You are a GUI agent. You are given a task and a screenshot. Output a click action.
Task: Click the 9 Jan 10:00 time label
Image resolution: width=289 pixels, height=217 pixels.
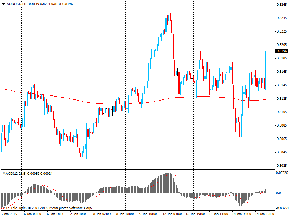coord(148,214)
